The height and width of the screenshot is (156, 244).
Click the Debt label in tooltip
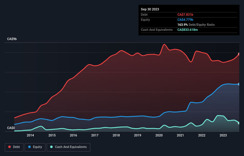click(x=144, y=15)
